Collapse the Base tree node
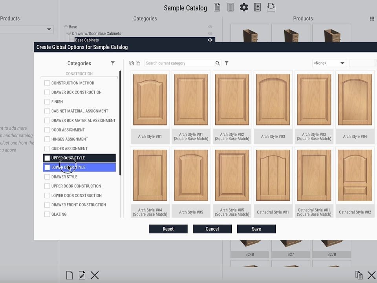Screen dimensions: 377x283 click(66, 27)
